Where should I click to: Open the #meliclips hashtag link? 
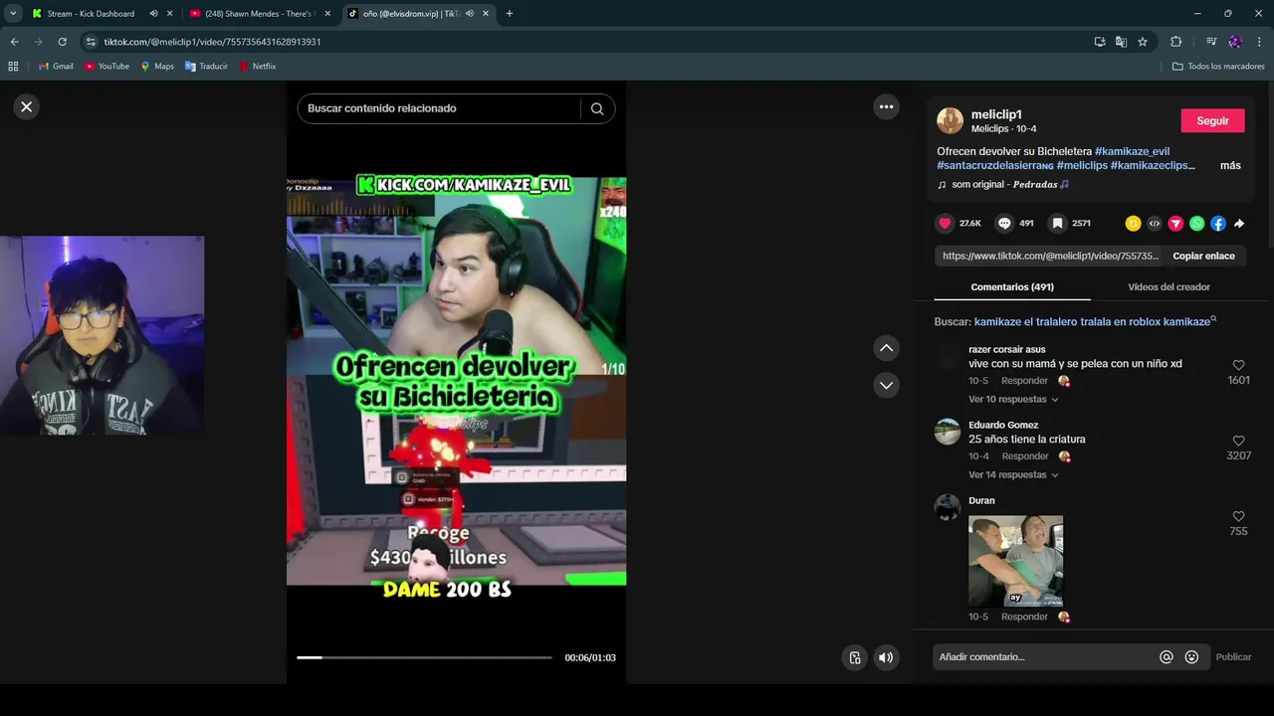point(1082,165)
